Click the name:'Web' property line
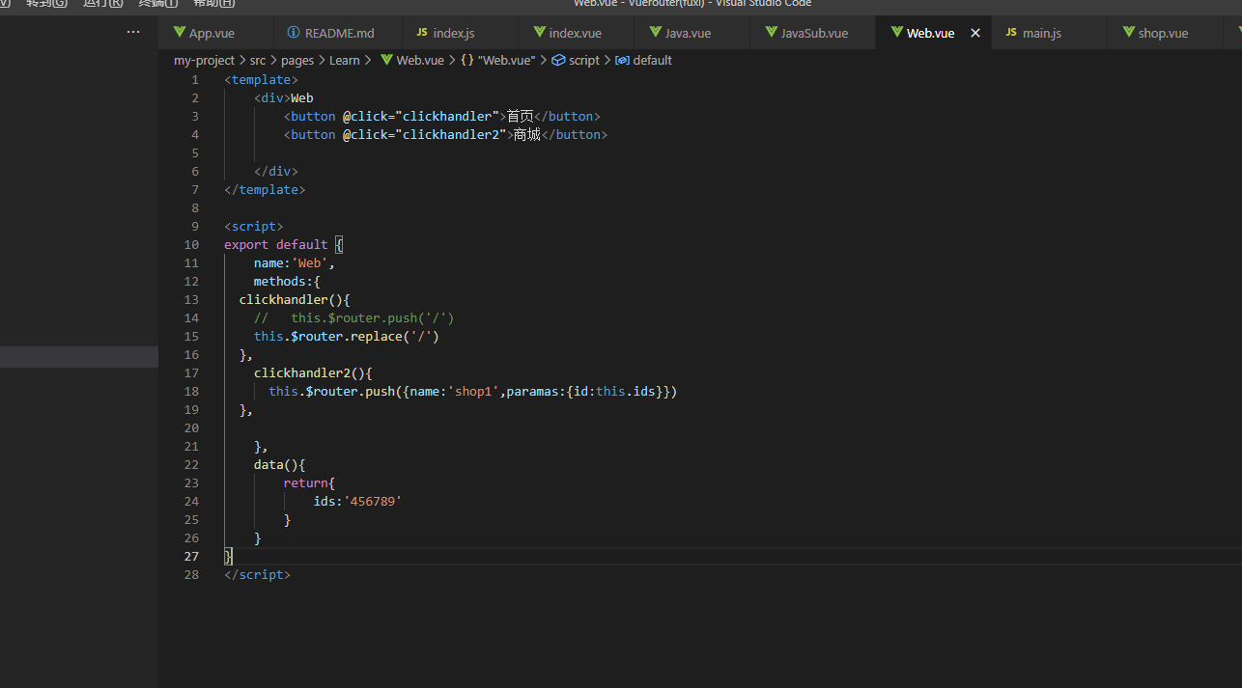The height and width of the screenshot is (688, 1242). click(x=295, y=263)
